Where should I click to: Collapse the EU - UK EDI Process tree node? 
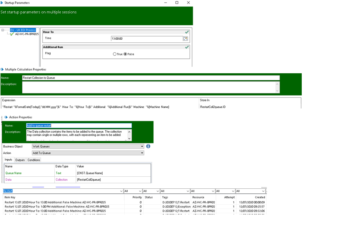coord(3,30)
